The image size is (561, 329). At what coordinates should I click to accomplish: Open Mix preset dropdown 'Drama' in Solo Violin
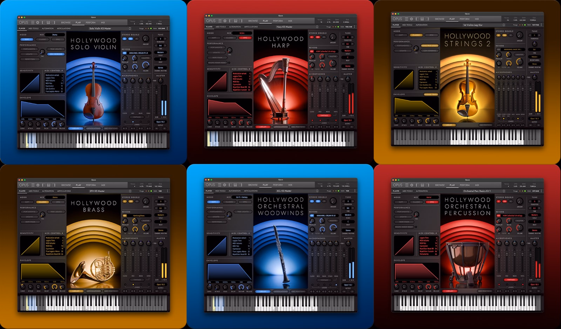(x=55, y=35)
